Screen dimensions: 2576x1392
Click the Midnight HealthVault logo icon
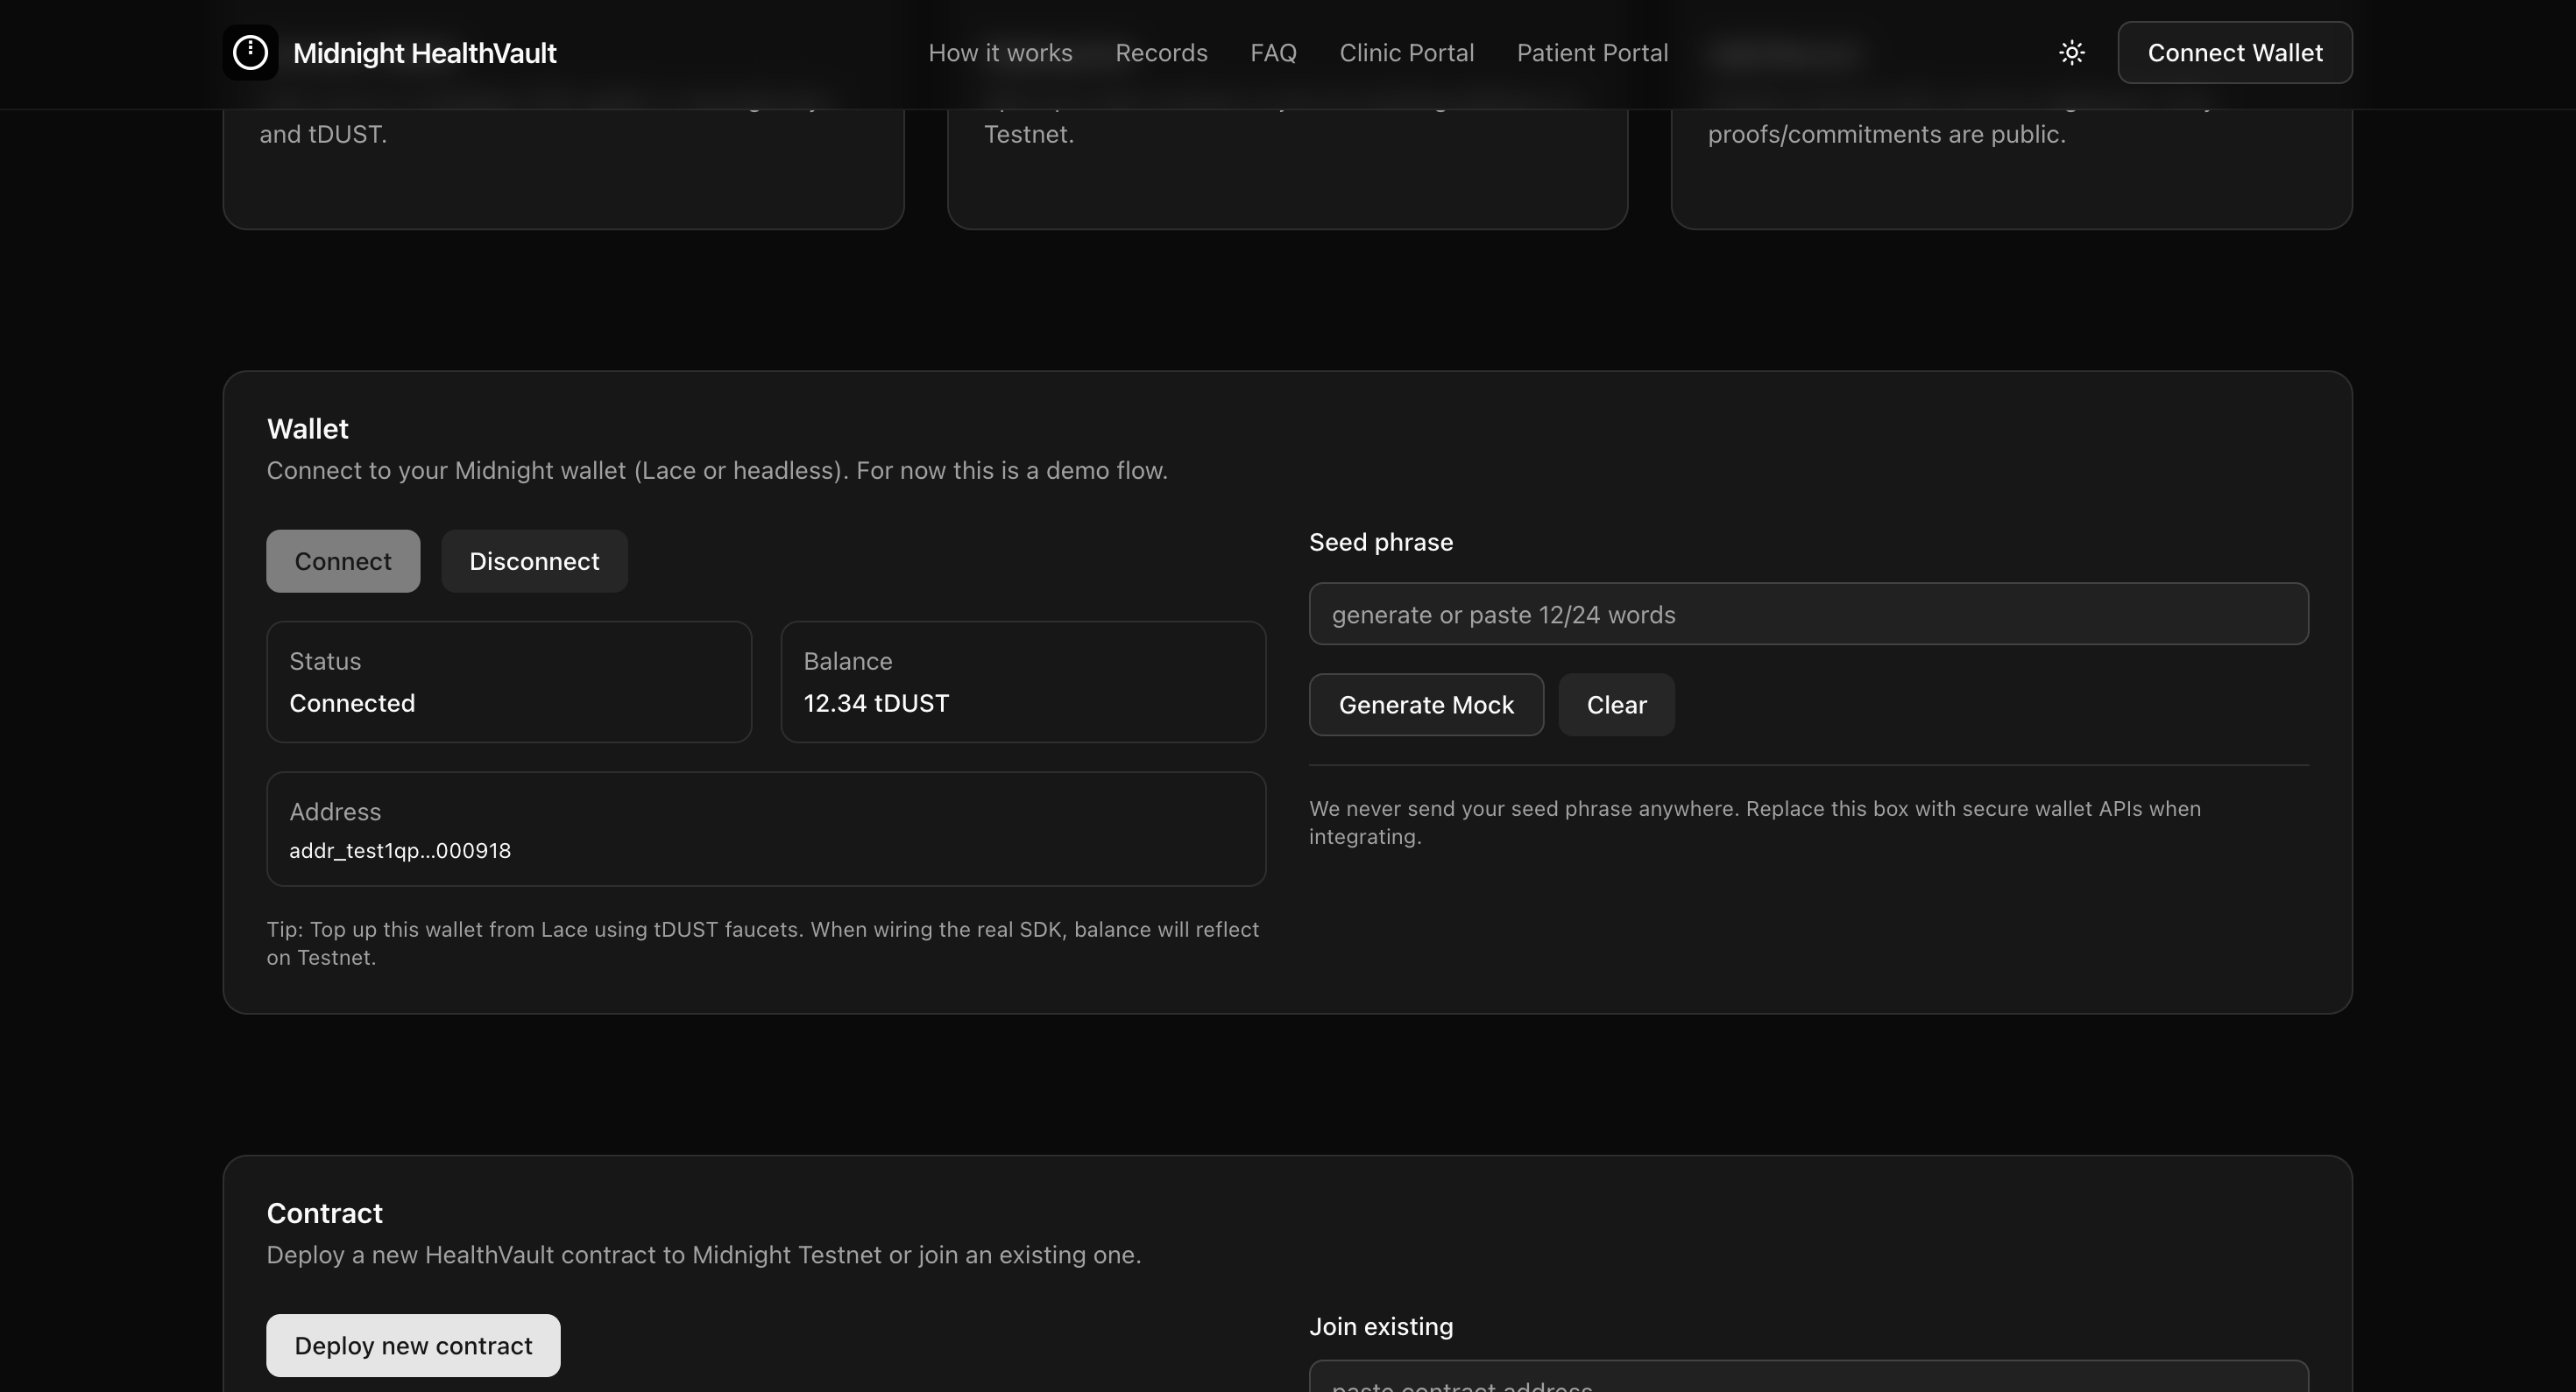click(250, 53)
